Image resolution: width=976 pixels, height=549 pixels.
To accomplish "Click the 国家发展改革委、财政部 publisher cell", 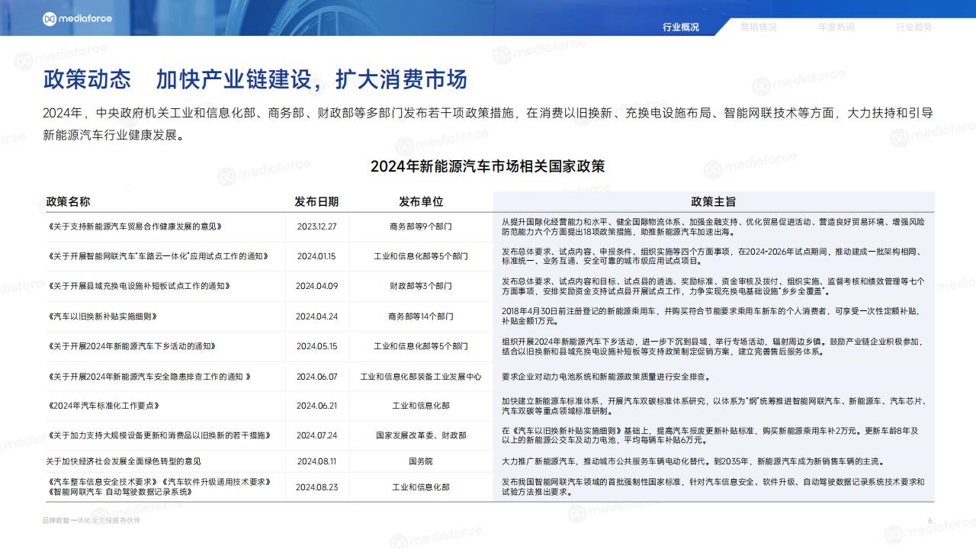I will 421,435.
